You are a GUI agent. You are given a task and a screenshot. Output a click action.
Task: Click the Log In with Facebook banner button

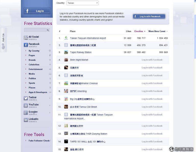pyautogui.click(x=149, y=16)
